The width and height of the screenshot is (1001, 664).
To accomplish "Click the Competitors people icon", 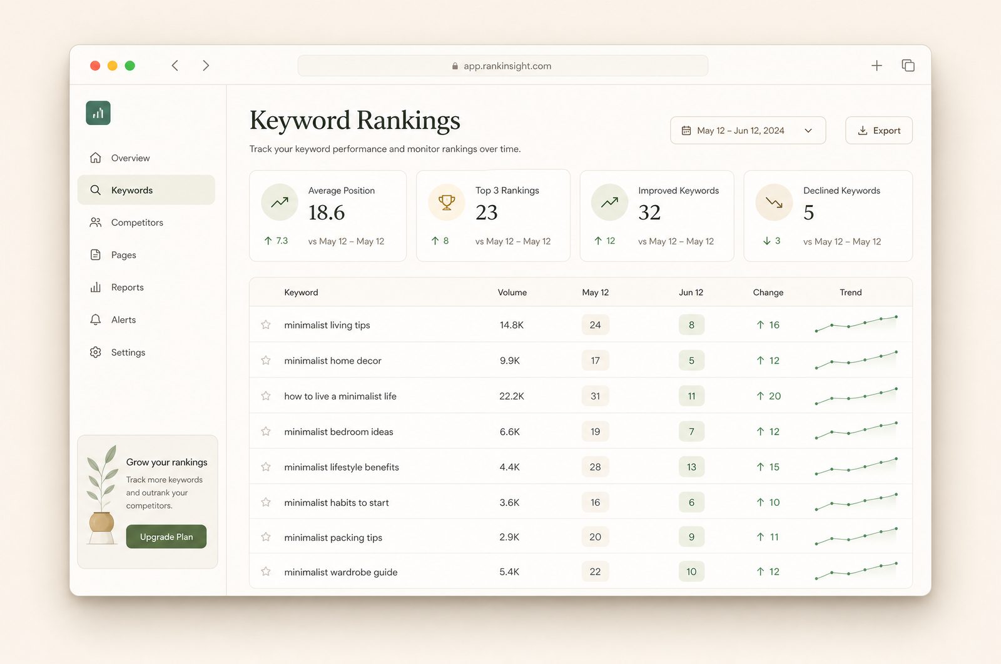I will tap(95, 222).
